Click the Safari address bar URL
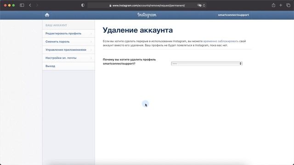Image resolution: width=294 pixels, height=165 pixels. pos(148,5)
